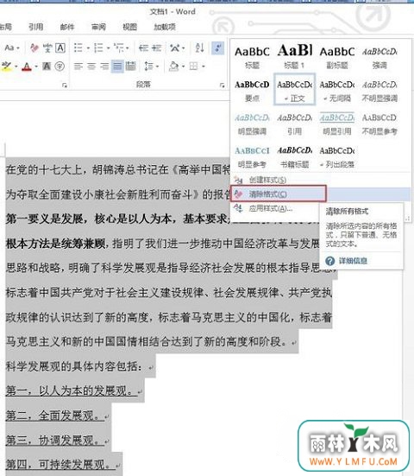This screenshot has width=414, height=476.
Task: Click the line 第二，全面发展观。
Action: 54,416
